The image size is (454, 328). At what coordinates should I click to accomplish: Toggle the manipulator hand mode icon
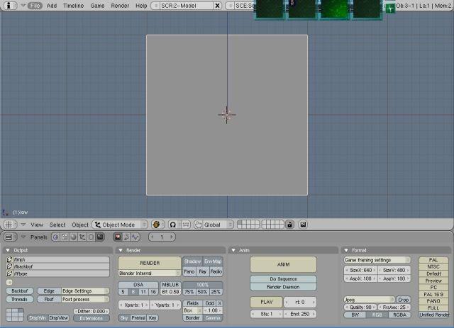199,225
